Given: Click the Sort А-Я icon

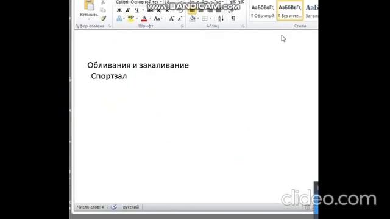Looking at the screenshot, I should coord(221,19).
